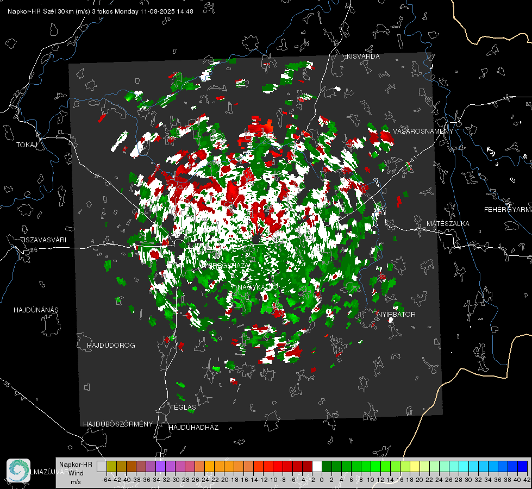Screen dimensions: 532x489
Task: Click the deep blue last legend swatch
Action: pyautogui.click(x=523, y=466)
